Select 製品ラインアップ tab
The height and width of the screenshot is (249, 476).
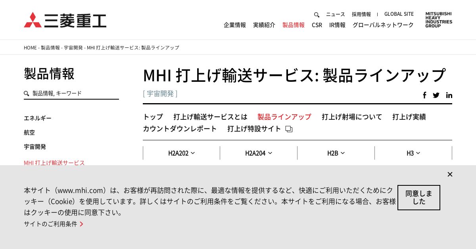pos(284,117)
